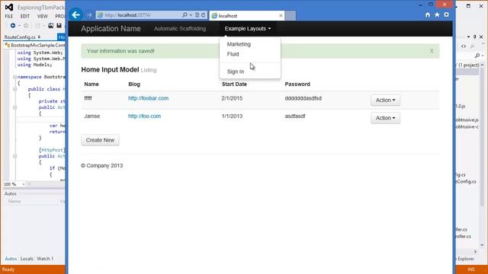
Task: Click the Save icon in Visual Studio toolbar
Action: (x=59, y=25)
